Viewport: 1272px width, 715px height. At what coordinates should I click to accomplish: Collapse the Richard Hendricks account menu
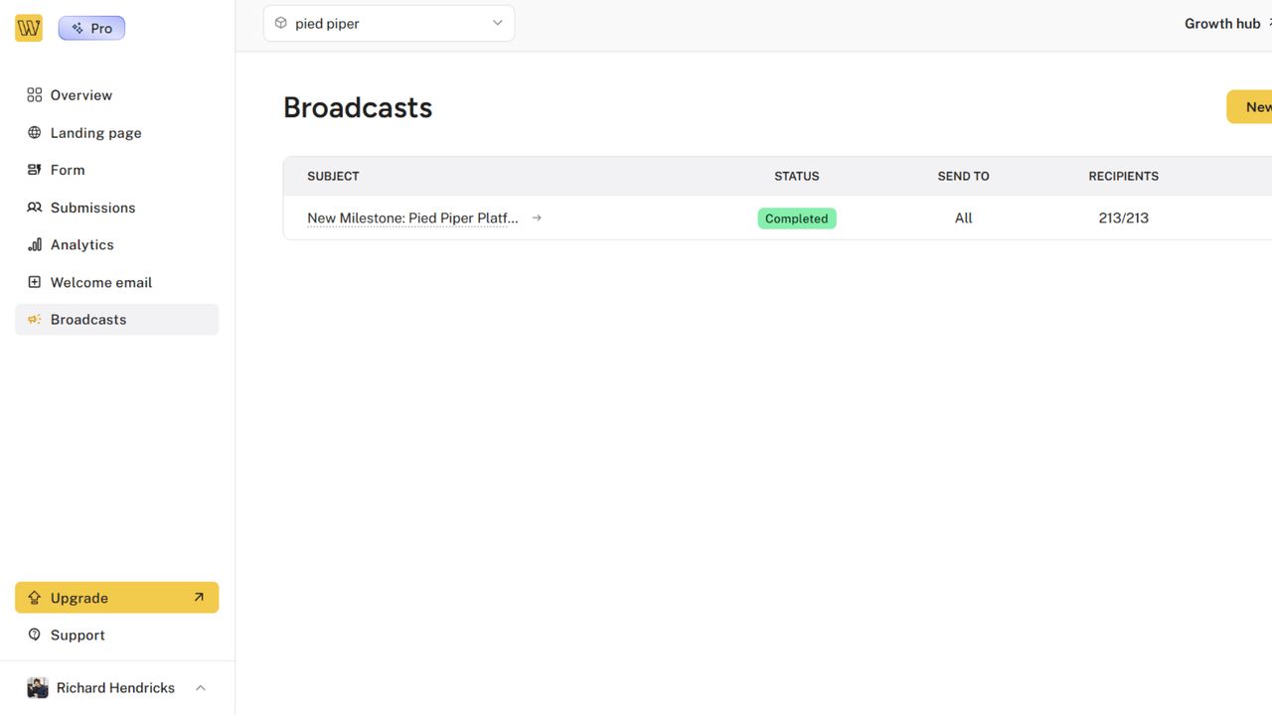200,687
